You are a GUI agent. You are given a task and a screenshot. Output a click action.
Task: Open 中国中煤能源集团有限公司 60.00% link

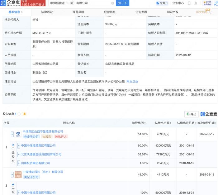click(x=38, y=145)
